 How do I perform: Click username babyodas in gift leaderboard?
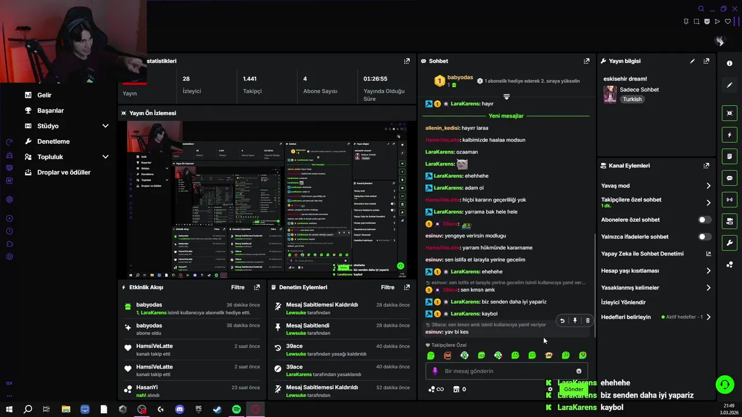[460, 78]
